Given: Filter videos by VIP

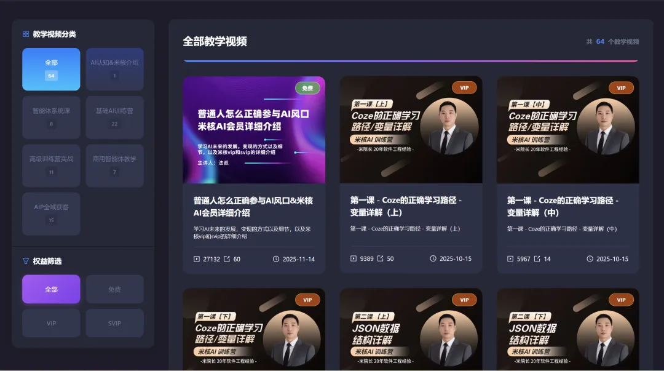Looking at the screenshot, I should coord(51,323).
